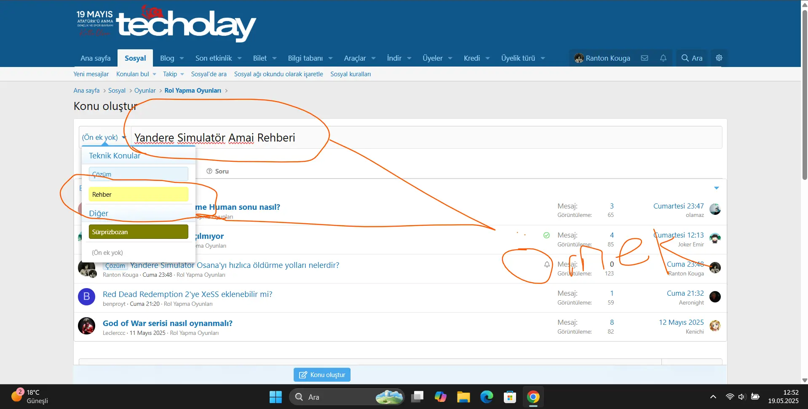This screenshot has height=409, width=808.
Task: Switch to the Soru thread type tab
Action: pyautogui.click(x=217, y=171)
